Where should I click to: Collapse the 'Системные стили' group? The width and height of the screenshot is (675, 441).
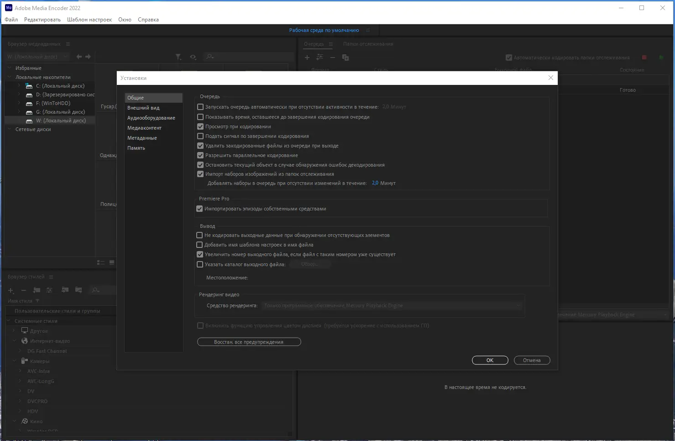[9, 321]
